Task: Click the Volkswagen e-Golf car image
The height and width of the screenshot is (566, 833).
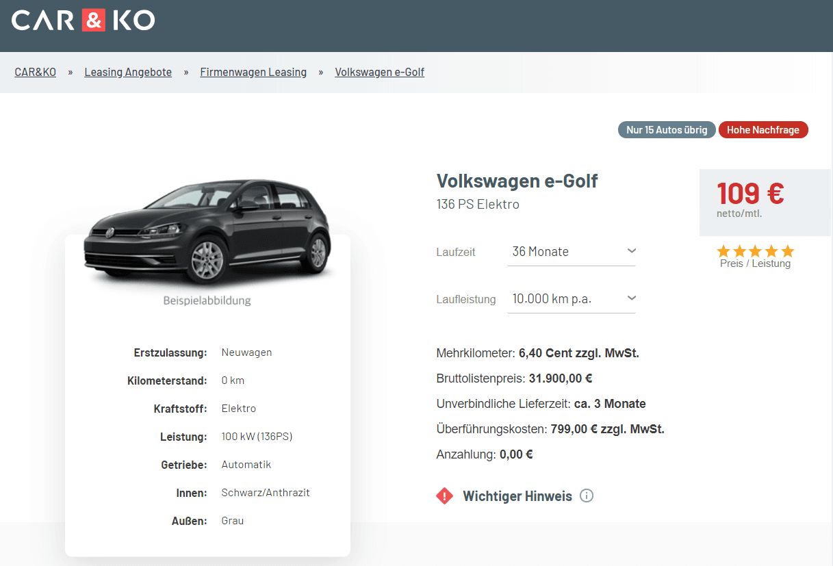Action: tap(207, 232)
